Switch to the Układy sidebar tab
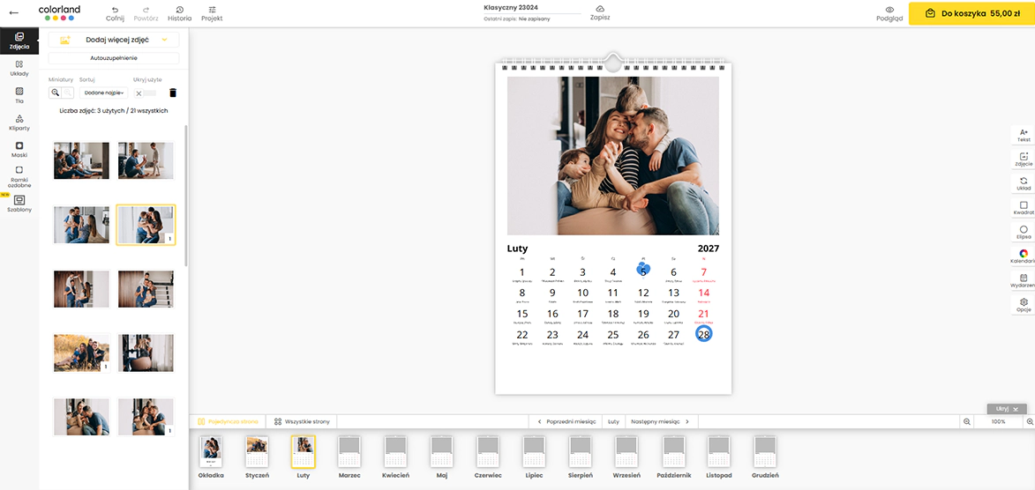This screenshot has width=1035, height=490. (19, 68)
